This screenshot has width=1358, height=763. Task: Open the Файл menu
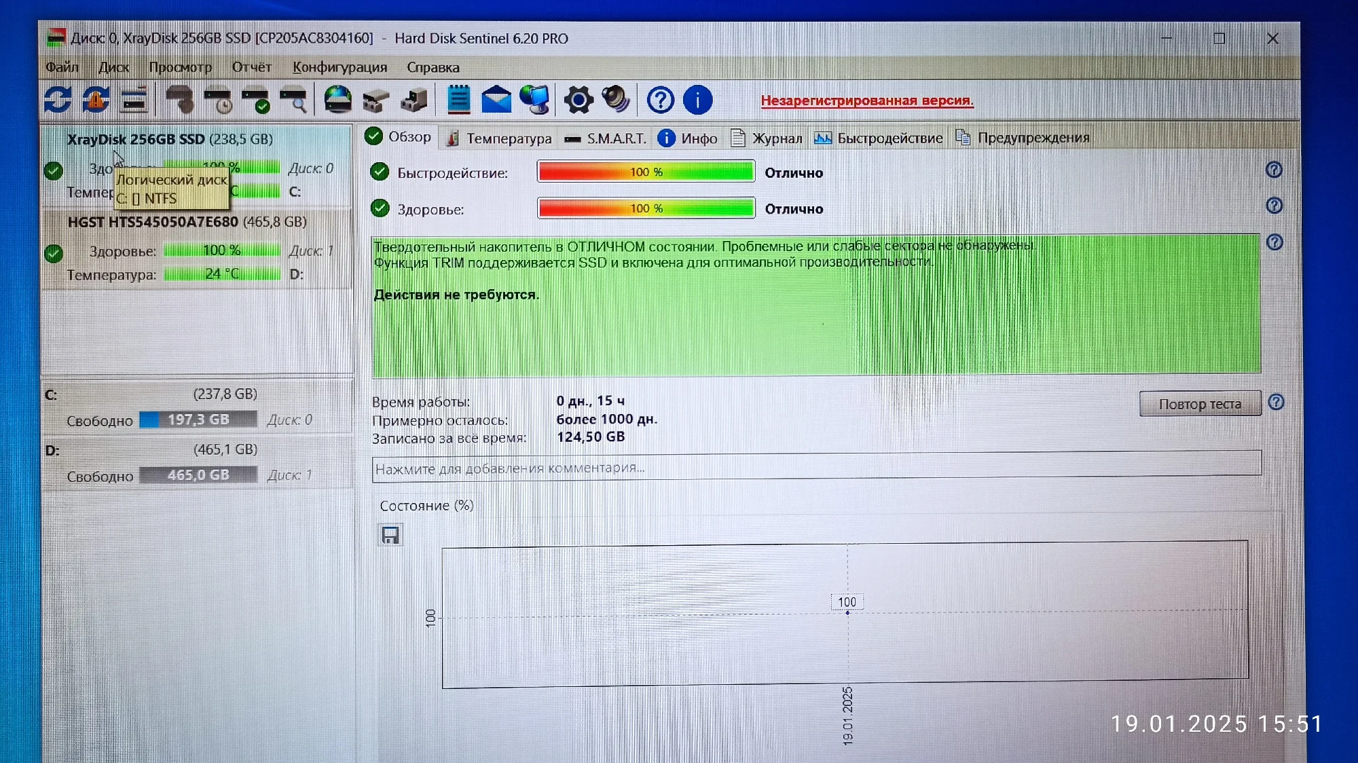tap(62, 67)
